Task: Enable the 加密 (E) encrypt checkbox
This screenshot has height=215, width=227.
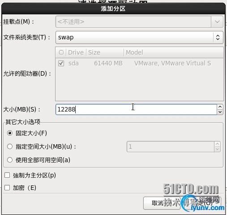Action: [7, 188]
